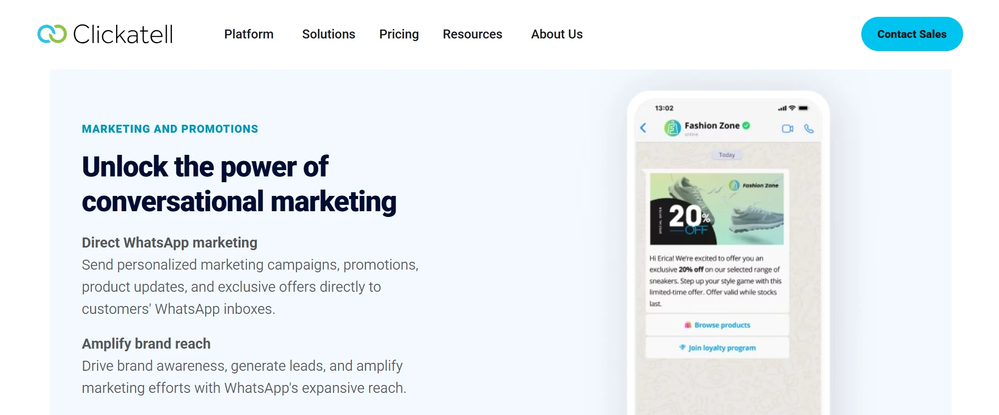Click the 20% off sneaker promo image
999x415 pixels.
(716, 209)
